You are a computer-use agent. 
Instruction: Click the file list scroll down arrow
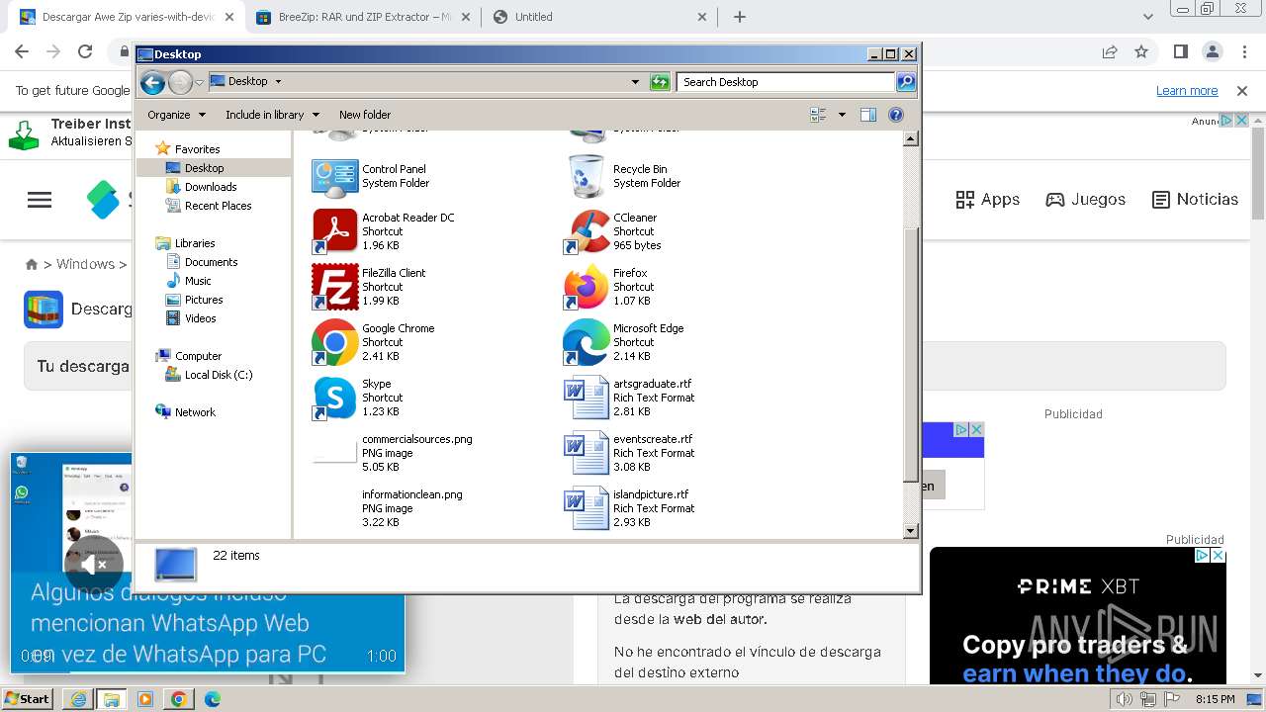911,531
